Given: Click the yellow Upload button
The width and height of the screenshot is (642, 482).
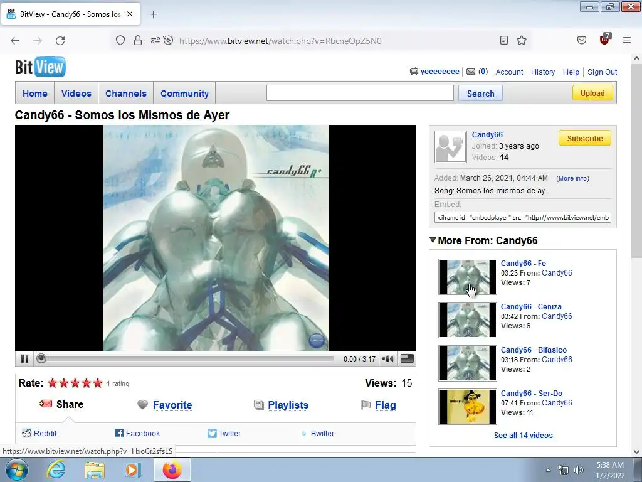Looking at the screenshot, I should 592,93.
